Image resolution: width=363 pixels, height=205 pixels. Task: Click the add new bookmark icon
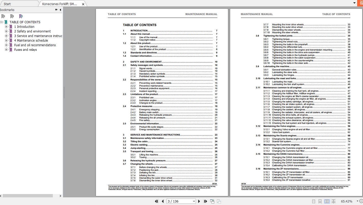12,16
